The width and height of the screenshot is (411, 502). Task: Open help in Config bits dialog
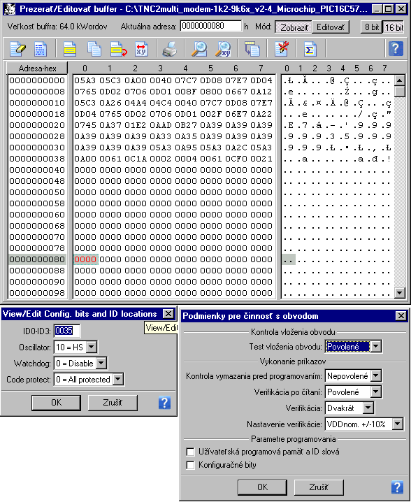[x=164, y=403]
